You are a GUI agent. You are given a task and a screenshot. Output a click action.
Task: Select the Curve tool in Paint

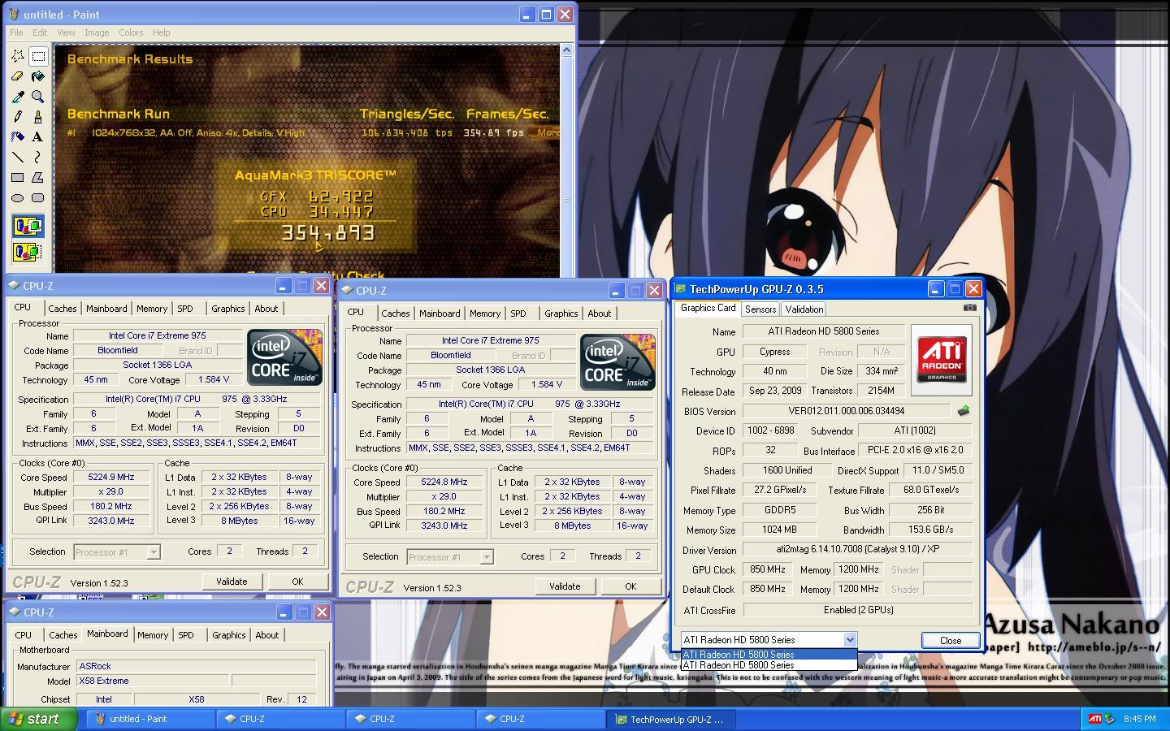38,157
